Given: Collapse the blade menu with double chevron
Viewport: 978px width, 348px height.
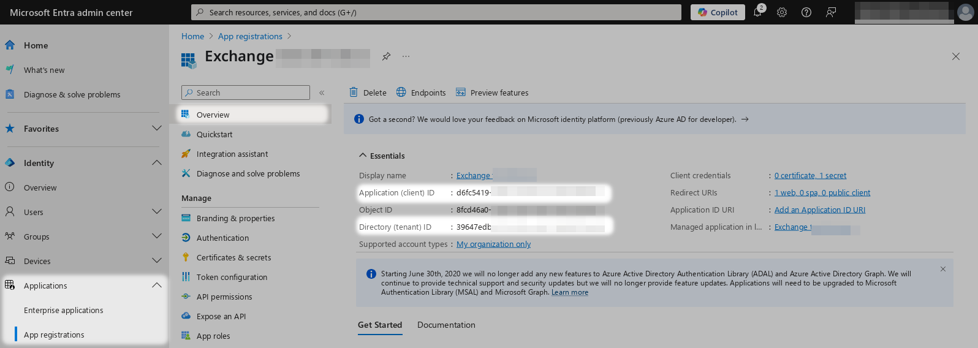Looking at the screenshot, I should (x=322, y=93).
